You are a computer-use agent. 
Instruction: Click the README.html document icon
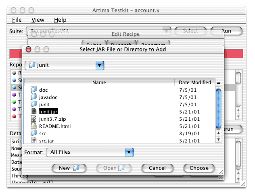34,126
